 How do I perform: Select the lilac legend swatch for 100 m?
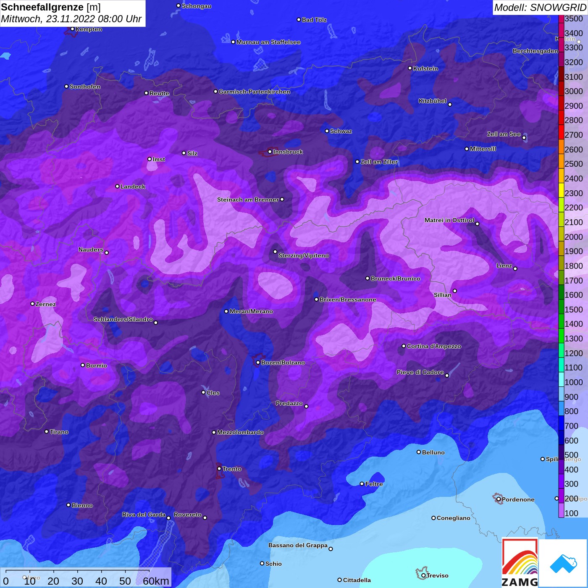561,510
